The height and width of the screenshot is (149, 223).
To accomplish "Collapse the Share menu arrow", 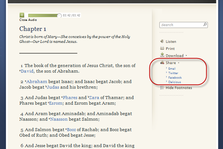I will pyautogui.click(x=179, y=63).
